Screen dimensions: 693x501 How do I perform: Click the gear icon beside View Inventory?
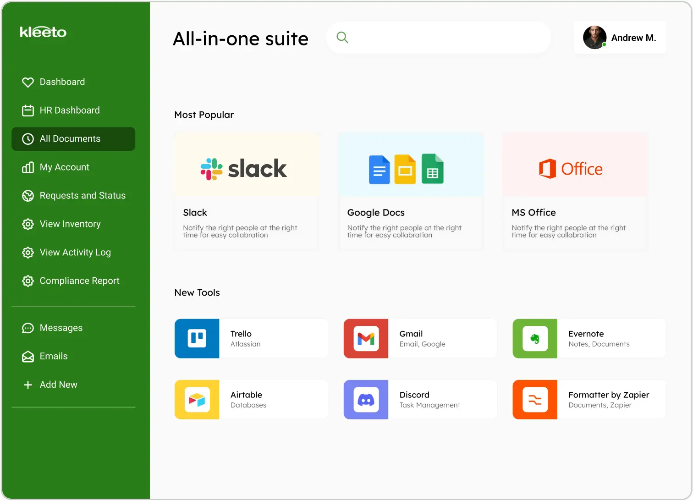(28, 224)
